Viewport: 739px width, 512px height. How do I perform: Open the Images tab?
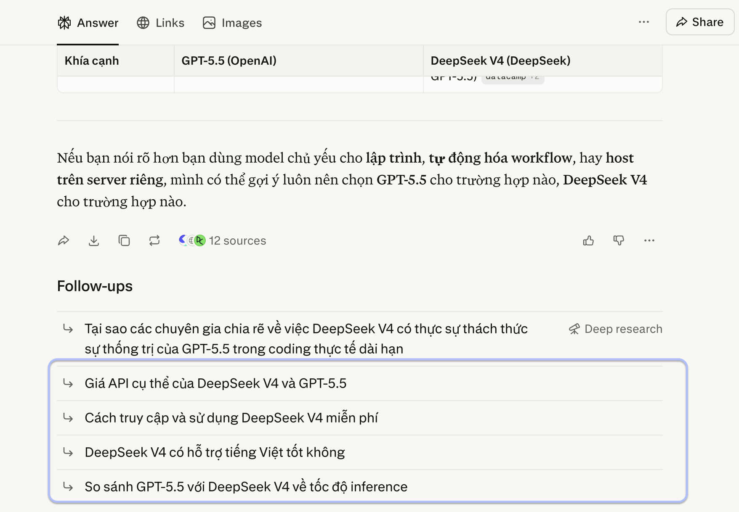[x=232, y=23]
